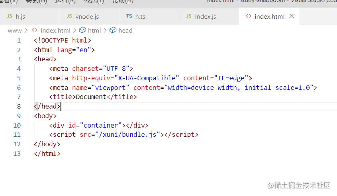Click the JS icon on index.js tab

[x=189, y=16]
